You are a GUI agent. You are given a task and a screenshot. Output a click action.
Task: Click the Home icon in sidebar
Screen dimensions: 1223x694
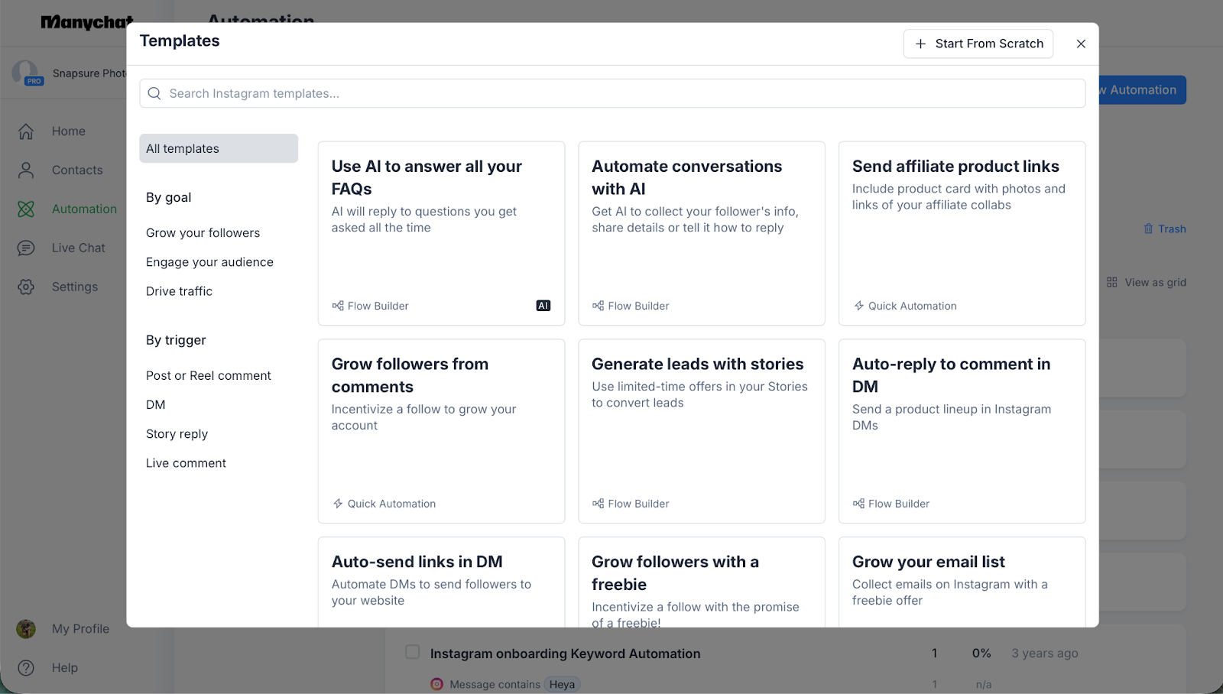pyautogui.click(x=26, y=131)
